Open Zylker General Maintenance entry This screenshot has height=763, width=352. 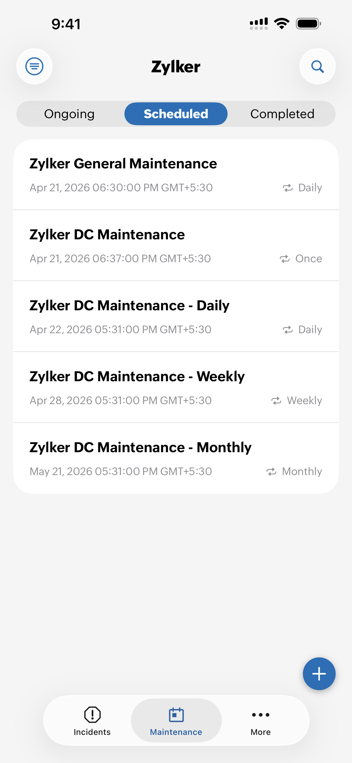[123, 164]
